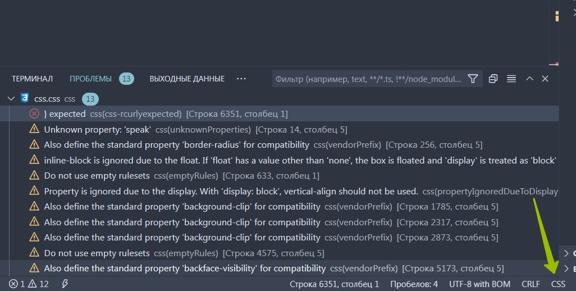Click errors and warnings count in status bar
This screenshot has width=576, height=291.
pyautogui.click(x=29, y=284)
